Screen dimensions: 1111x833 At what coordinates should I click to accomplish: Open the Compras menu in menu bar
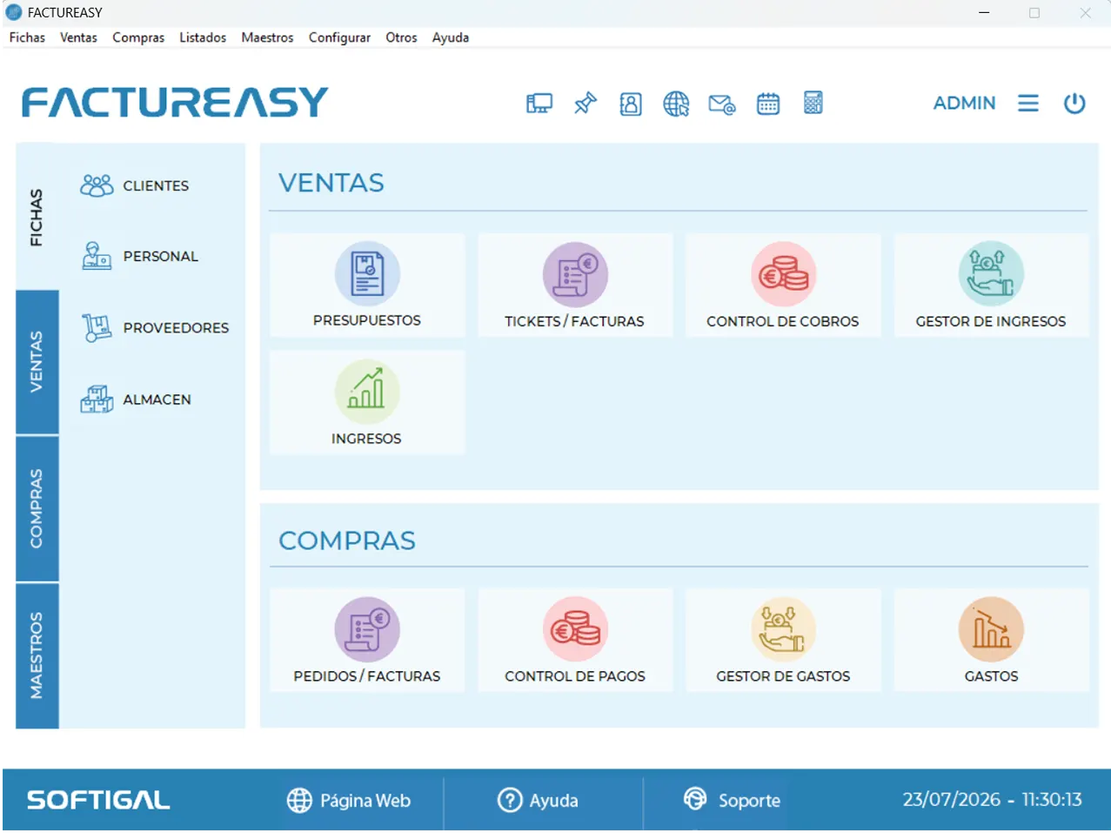point(138,37)
